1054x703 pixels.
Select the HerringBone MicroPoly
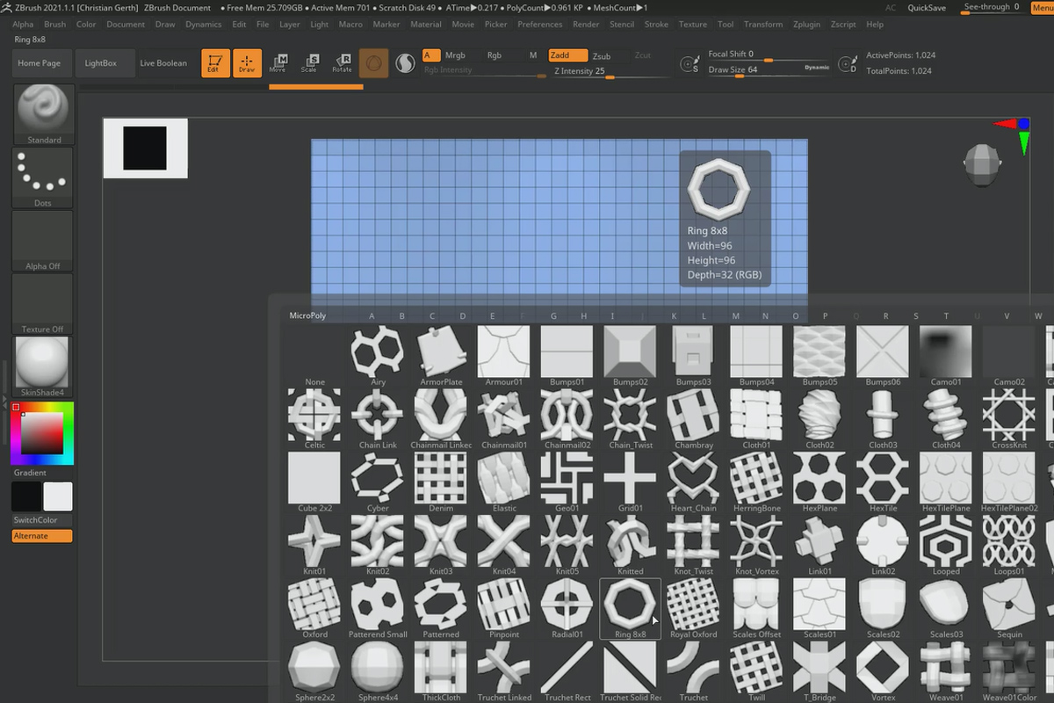coord(757,482)
